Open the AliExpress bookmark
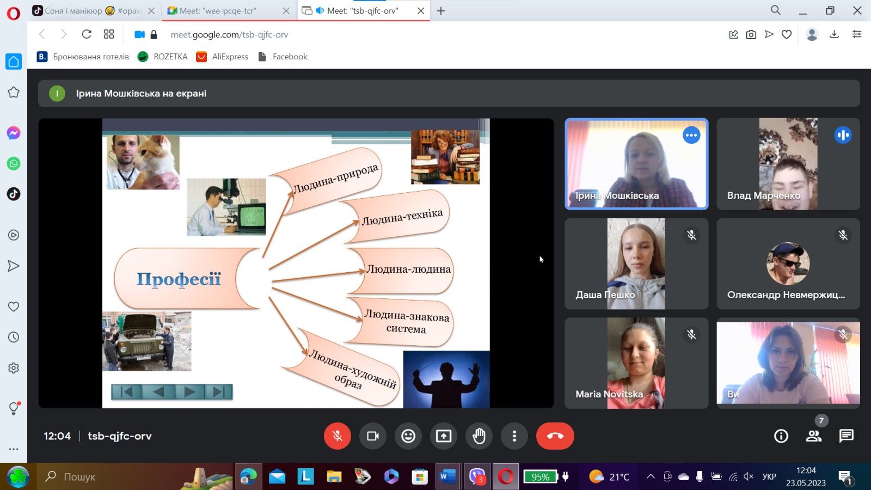 click(x=222, y=57)
